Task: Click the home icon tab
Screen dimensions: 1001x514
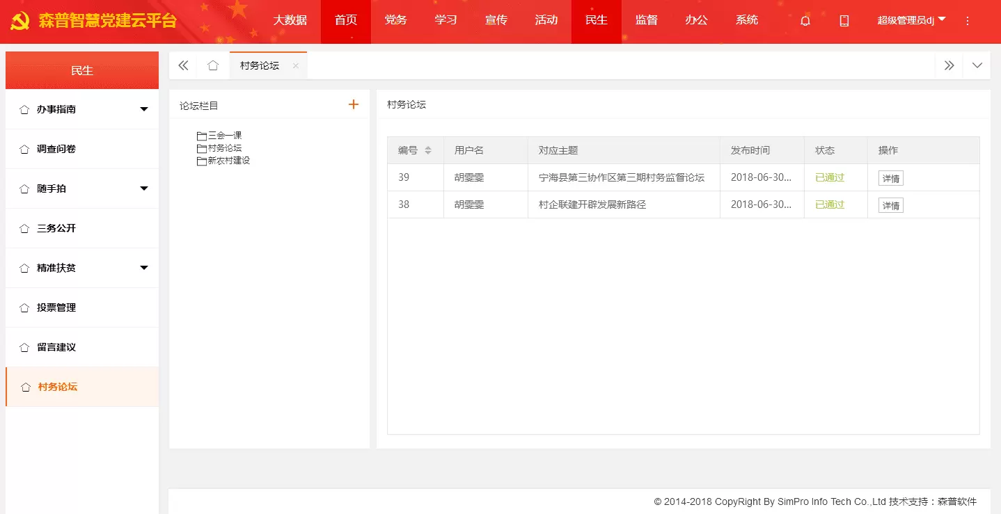Action: 213,65
